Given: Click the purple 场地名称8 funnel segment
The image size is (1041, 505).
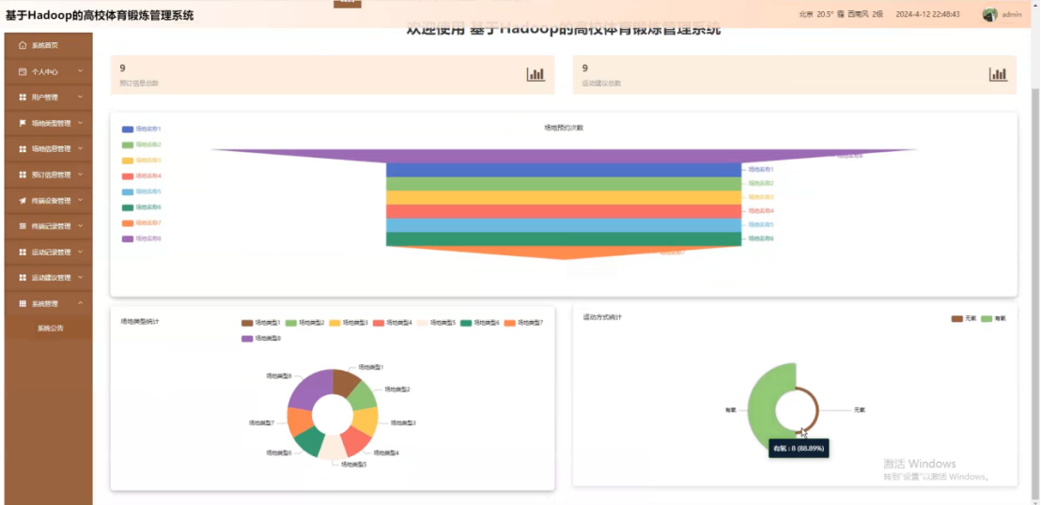Looking at the screenshot, I should click(564, 155).
